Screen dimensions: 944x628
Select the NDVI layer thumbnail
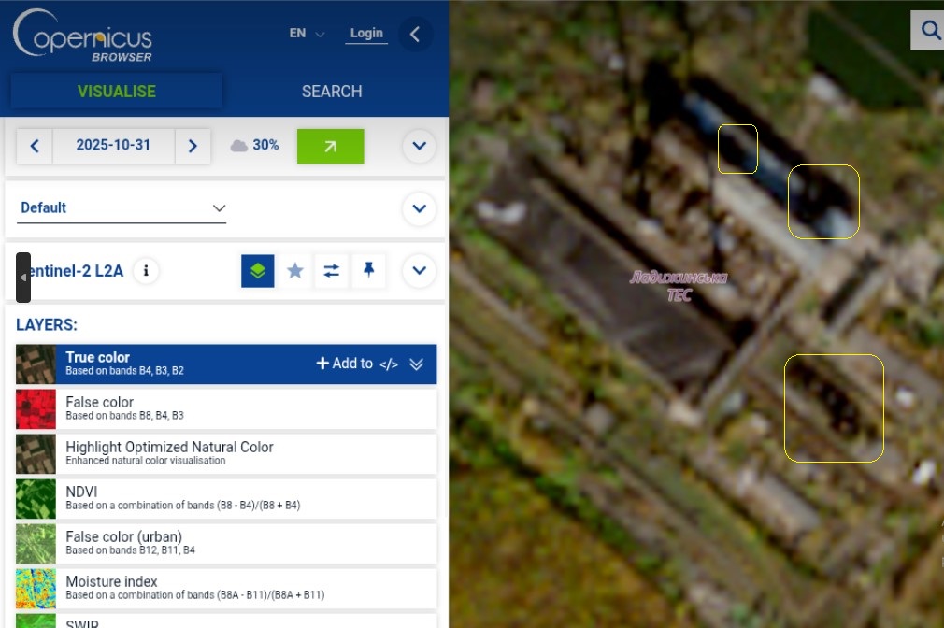pyautogui.click(x=36, y=499)
